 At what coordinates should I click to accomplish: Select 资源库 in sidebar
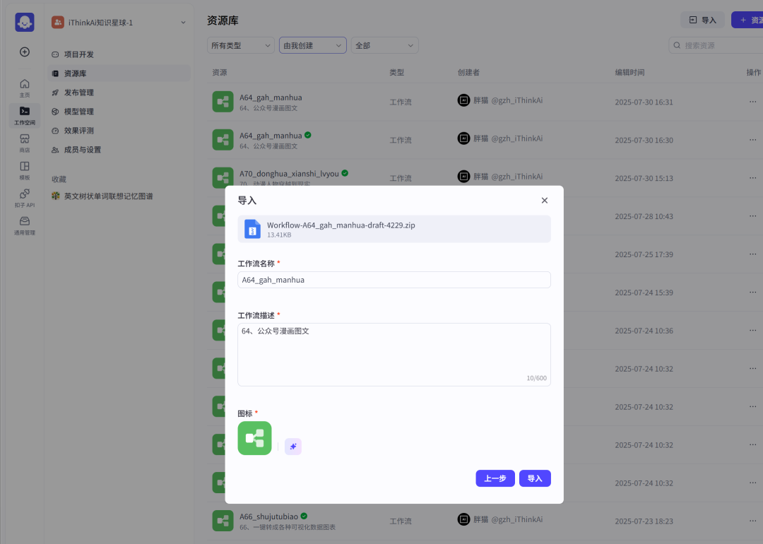(x=119, y=73)
